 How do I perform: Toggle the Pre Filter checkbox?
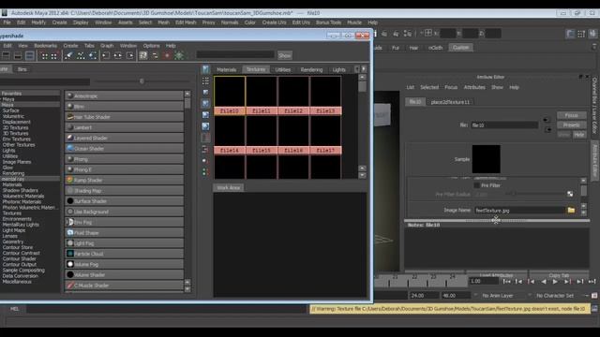tap(477, 185)
